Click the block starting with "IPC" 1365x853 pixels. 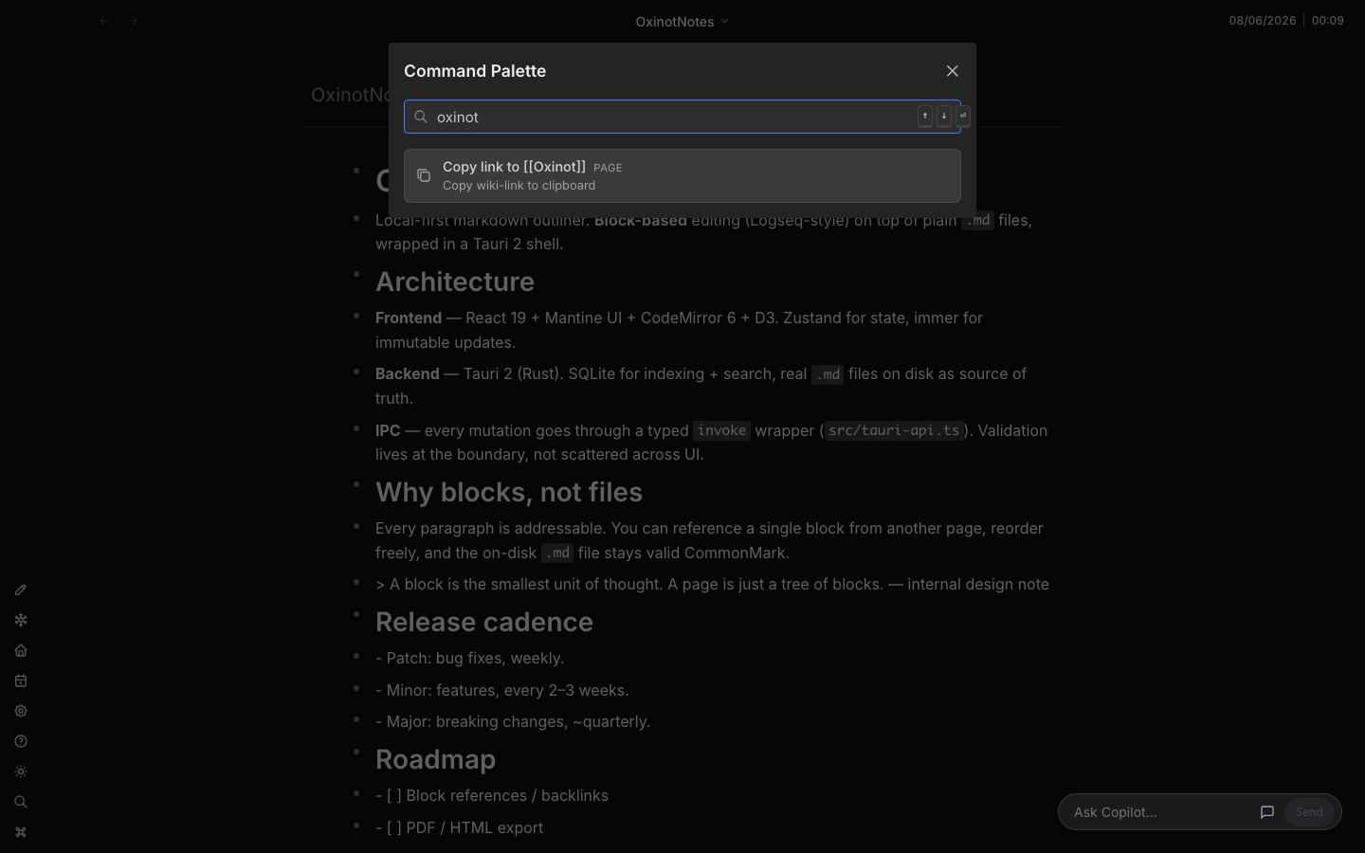pos(713,442)
